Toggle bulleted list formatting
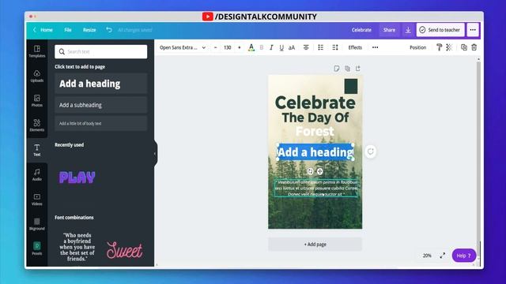The height and width of the screenshot is (284, 506). click(320, 47)
